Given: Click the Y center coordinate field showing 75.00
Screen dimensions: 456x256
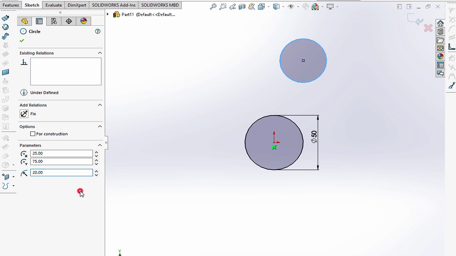Looking at the screenshot, I should (61, 161).
